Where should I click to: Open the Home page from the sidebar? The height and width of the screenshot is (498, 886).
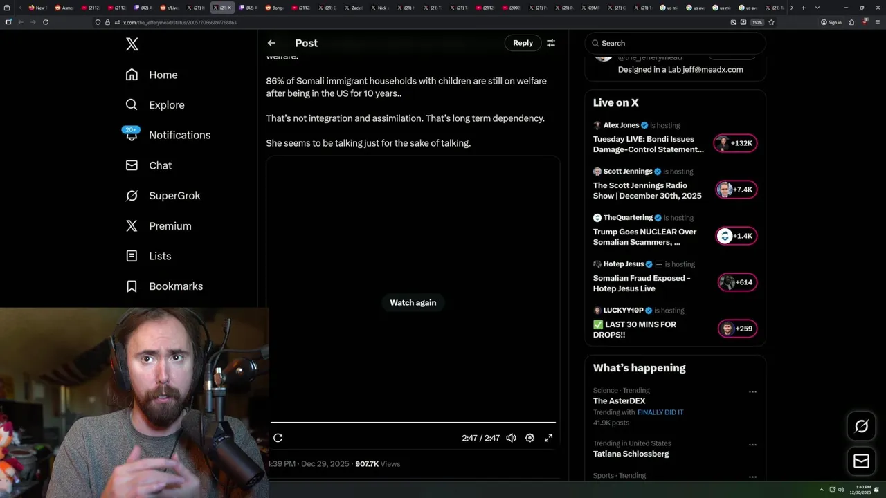pos(152,75)
